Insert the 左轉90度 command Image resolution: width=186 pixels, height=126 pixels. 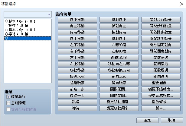pyautogui.click(x=119, y=51)
